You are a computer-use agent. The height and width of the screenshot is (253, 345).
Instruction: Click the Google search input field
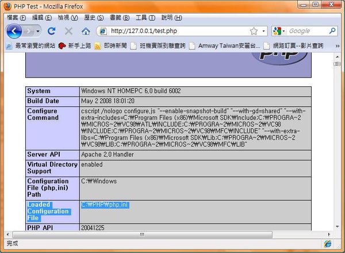(308, 31)
